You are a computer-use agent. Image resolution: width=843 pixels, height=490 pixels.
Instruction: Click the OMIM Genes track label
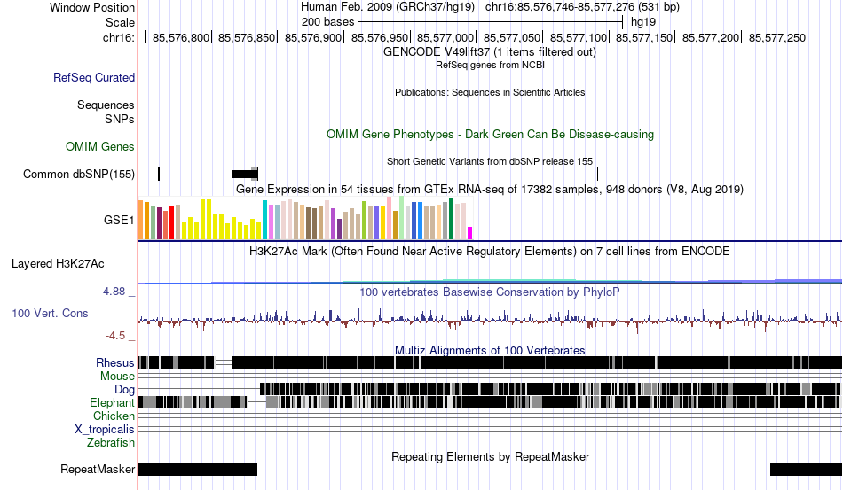click(x=100, y=146)
